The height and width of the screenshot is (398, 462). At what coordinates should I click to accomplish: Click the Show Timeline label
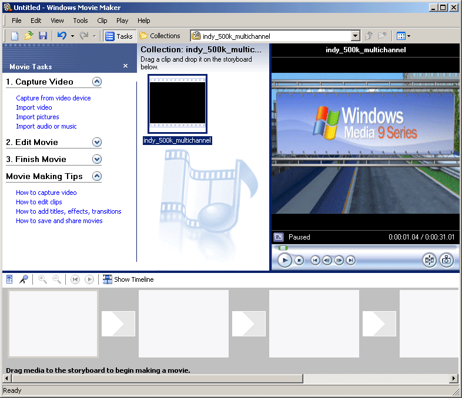pos(134,279)
